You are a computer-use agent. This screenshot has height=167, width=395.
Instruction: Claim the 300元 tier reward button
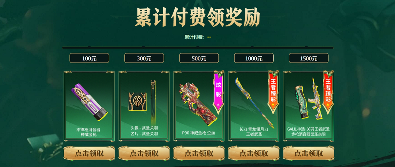click(x=144, y=153)
